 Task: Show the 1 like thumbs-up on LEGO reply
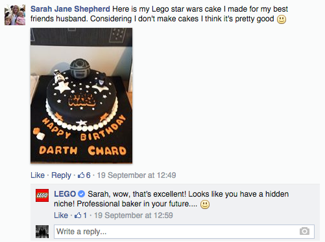[80, 215]
